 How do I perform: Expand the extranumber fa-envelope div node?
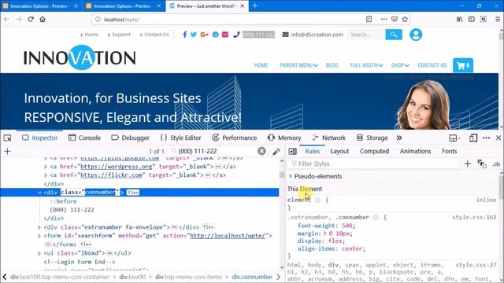pyautogui.click(x=39, y=227)
